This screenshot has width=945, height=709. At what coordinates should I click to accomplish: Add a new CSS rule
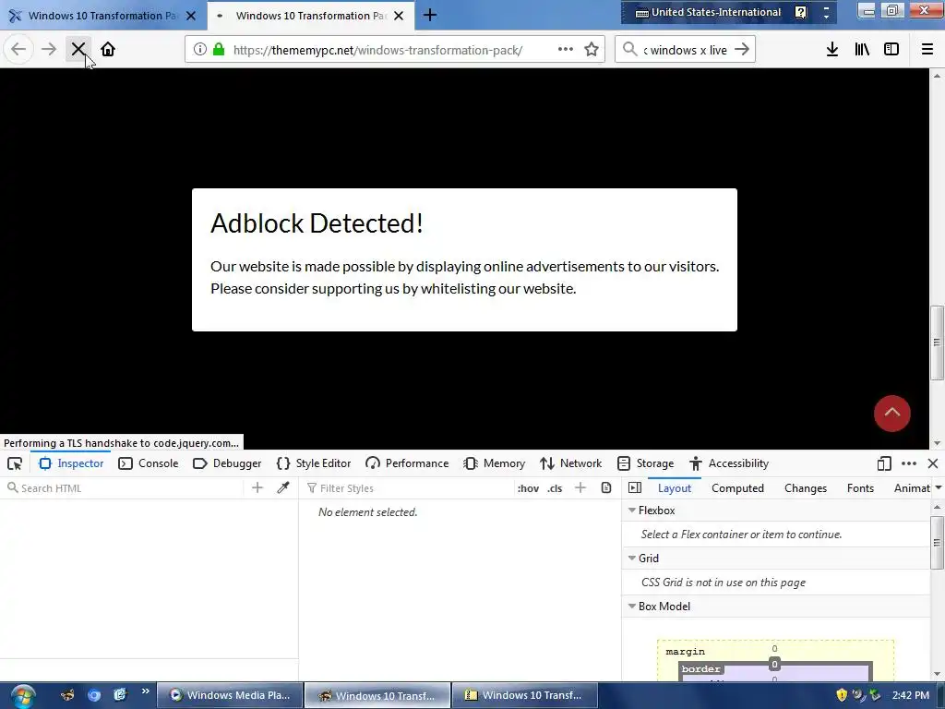coord(580,487)
